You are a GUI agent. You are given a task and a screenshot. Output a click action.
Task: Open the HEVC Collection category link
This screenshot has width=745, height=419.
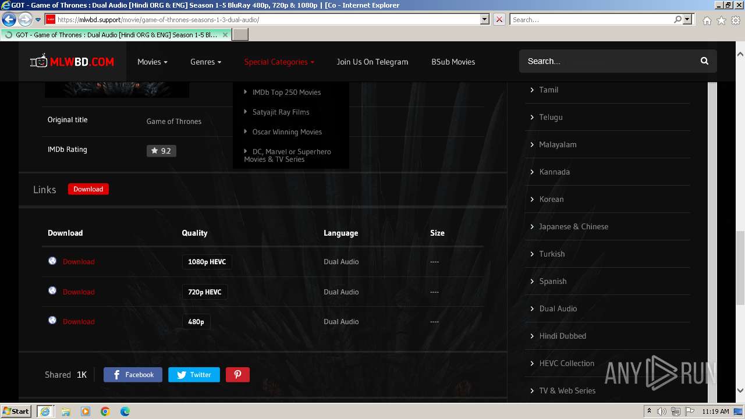(566, 363)
